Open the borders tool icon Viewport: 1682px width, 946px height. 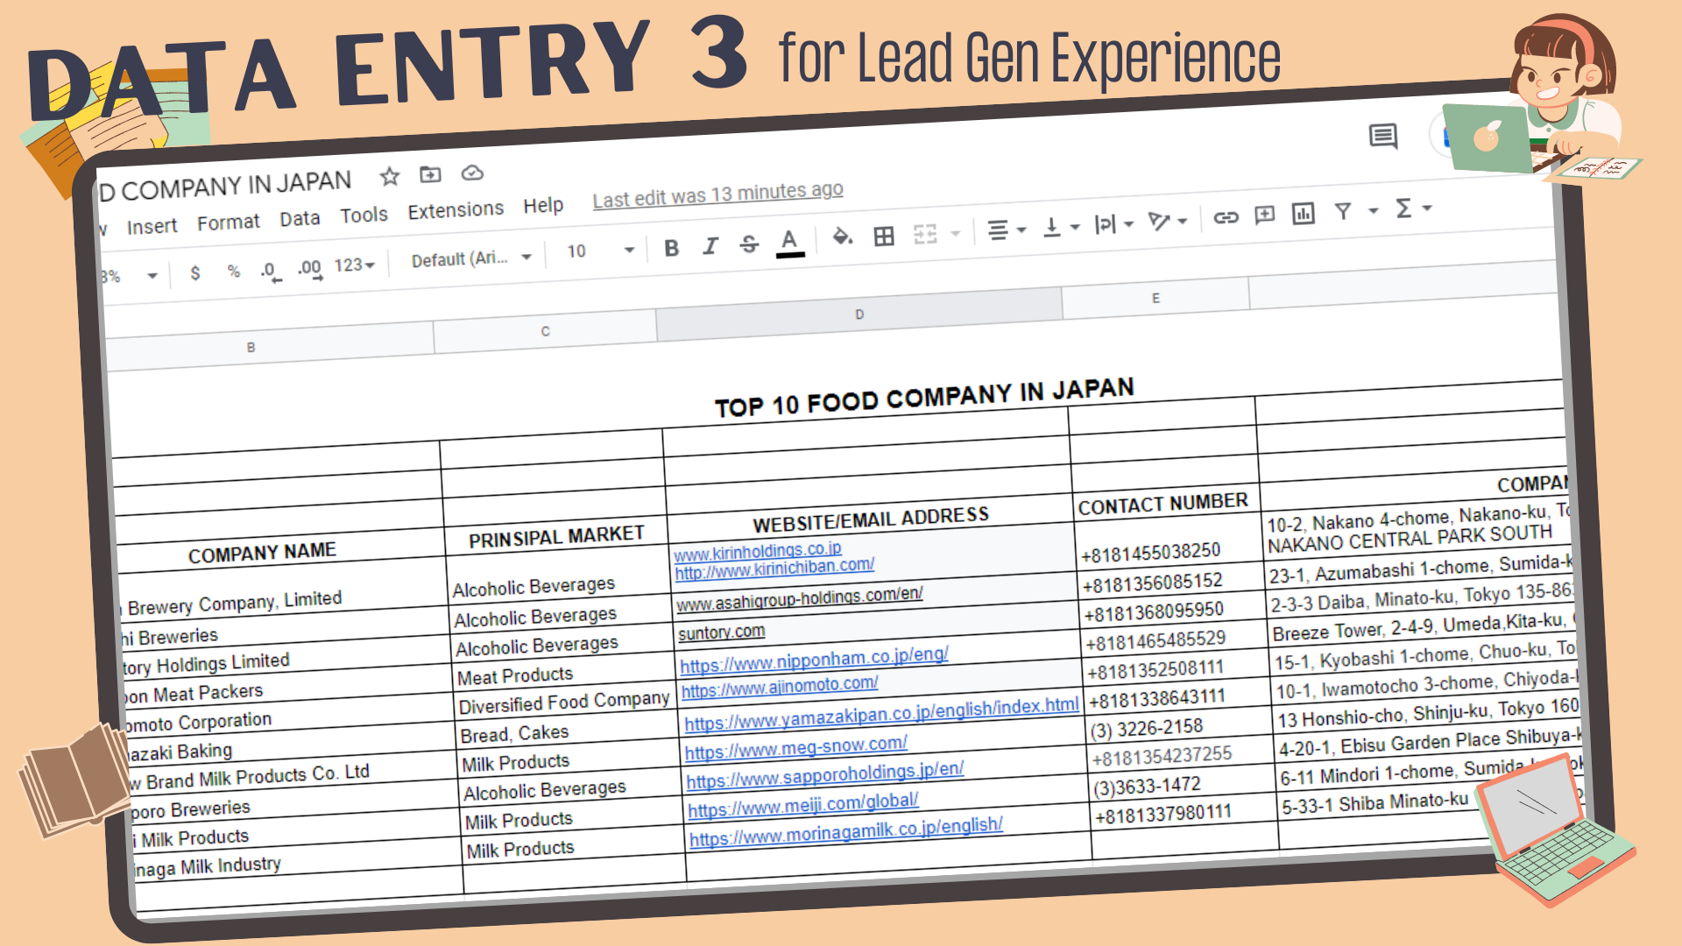click(x=884, y=236)
